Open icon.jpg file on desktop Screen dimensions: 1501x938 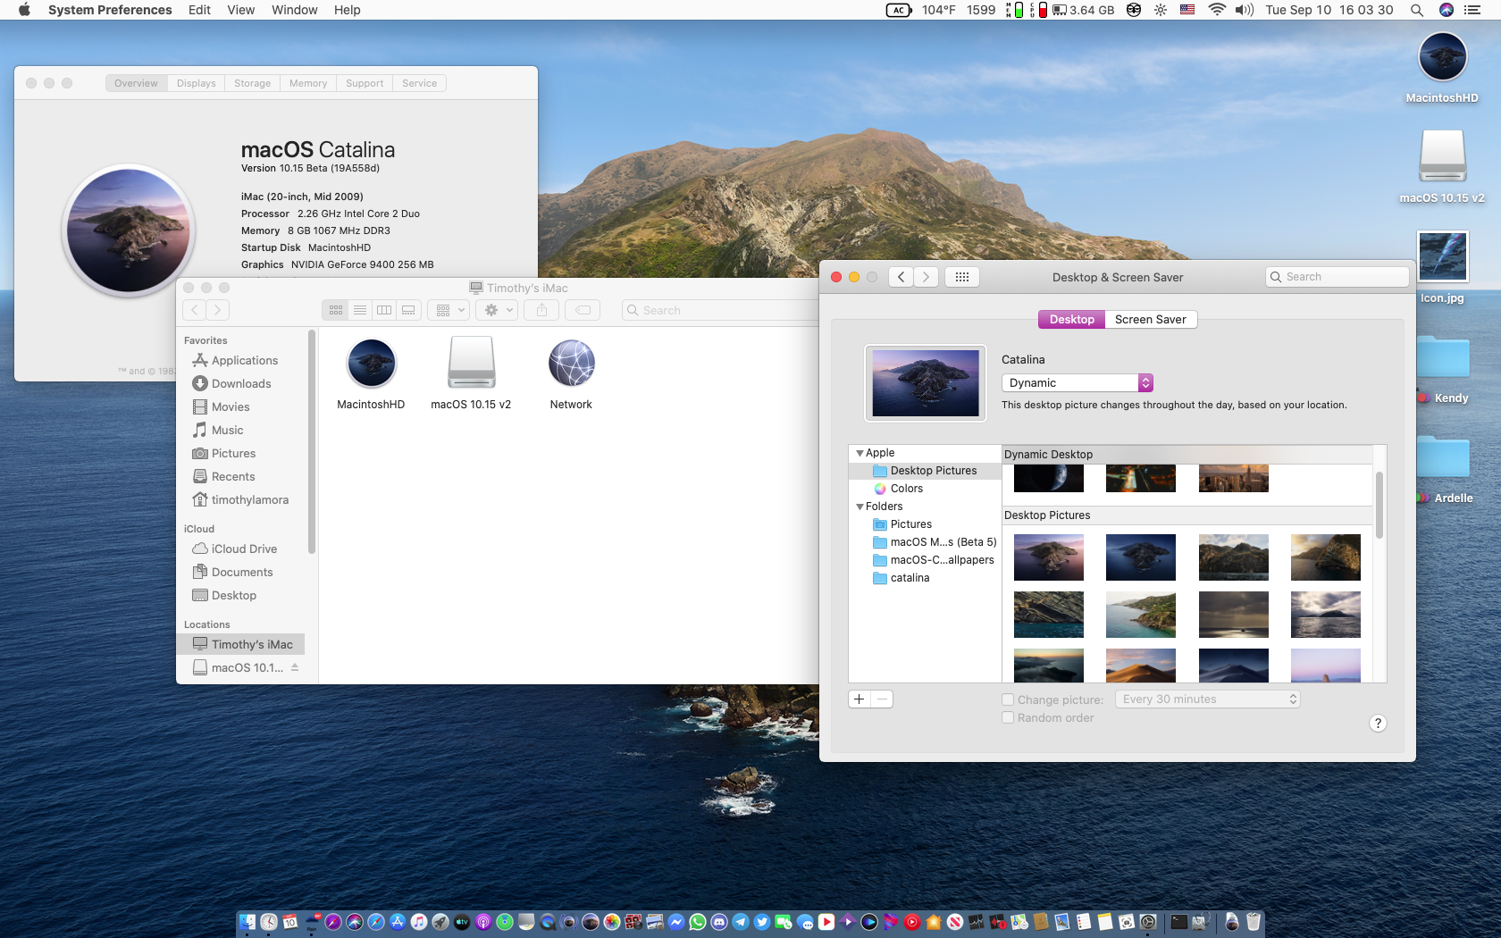click(1442, 268)
